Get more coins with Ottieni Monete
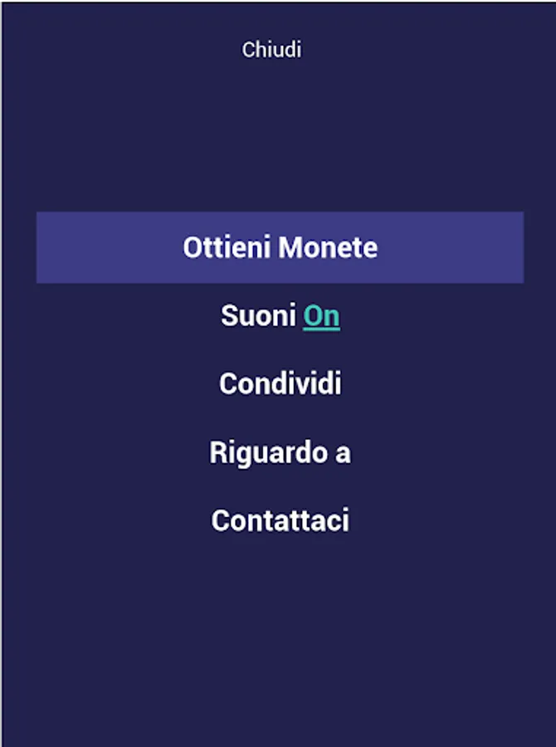This screenshot has height=747, width=556. (280, 247)
